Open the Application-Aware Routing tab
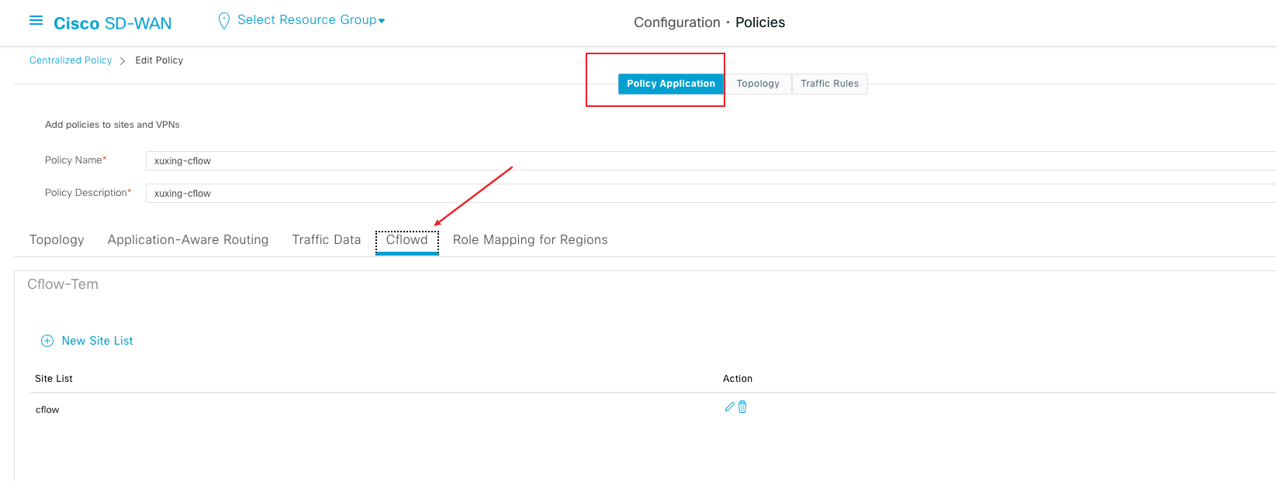1276x481 pixels. [188, 240]
